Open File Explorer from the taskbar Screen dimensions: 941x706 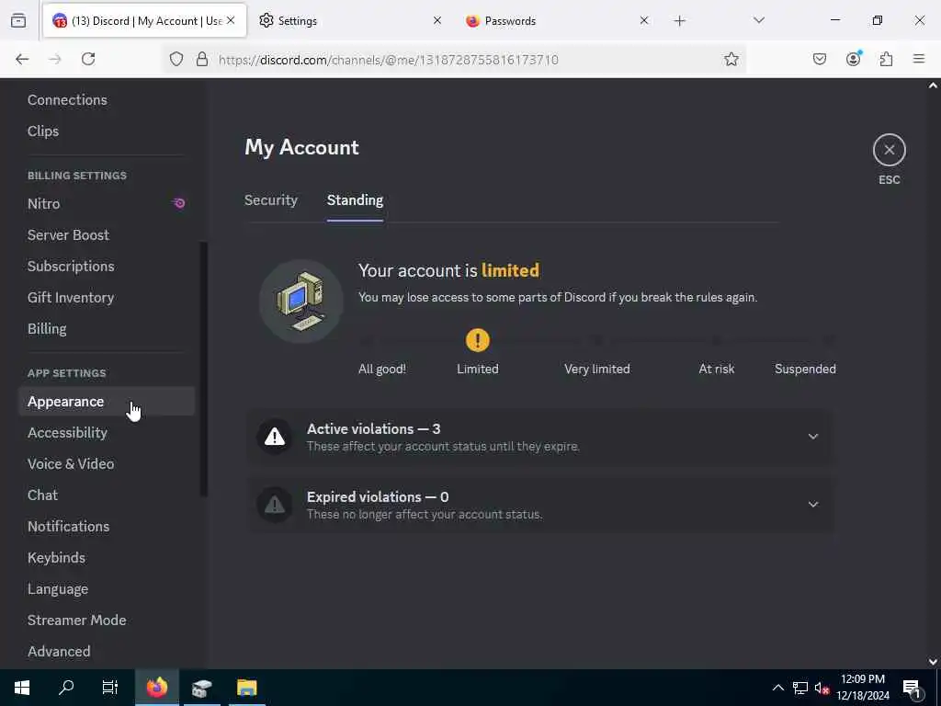[x=246, y=688]
